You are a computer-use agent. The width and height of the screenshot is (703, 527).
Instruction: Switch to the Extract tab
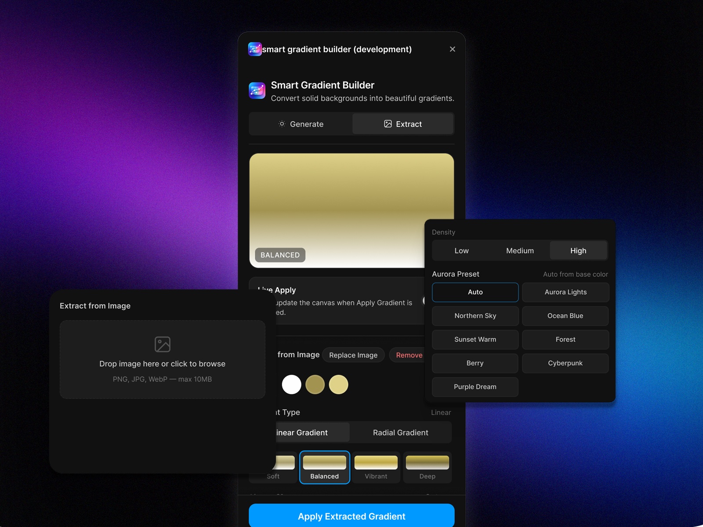[x=402, y=124]
